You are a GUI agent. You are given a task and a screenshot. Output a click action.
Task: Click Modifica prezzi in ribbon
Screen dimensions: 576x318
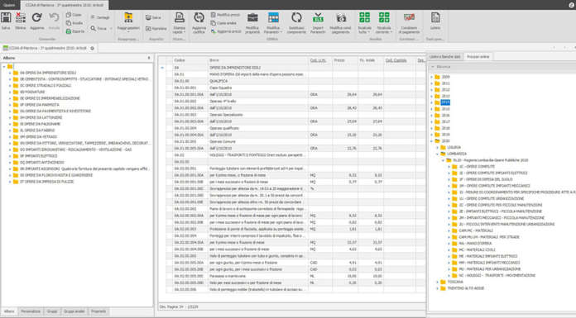[225, 15]
